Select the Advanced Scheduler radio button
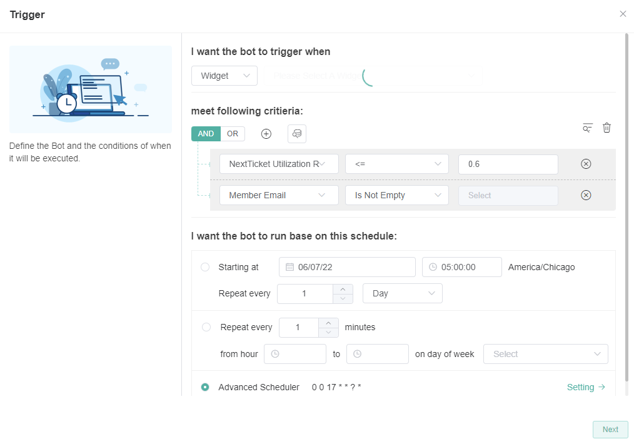 205,387
